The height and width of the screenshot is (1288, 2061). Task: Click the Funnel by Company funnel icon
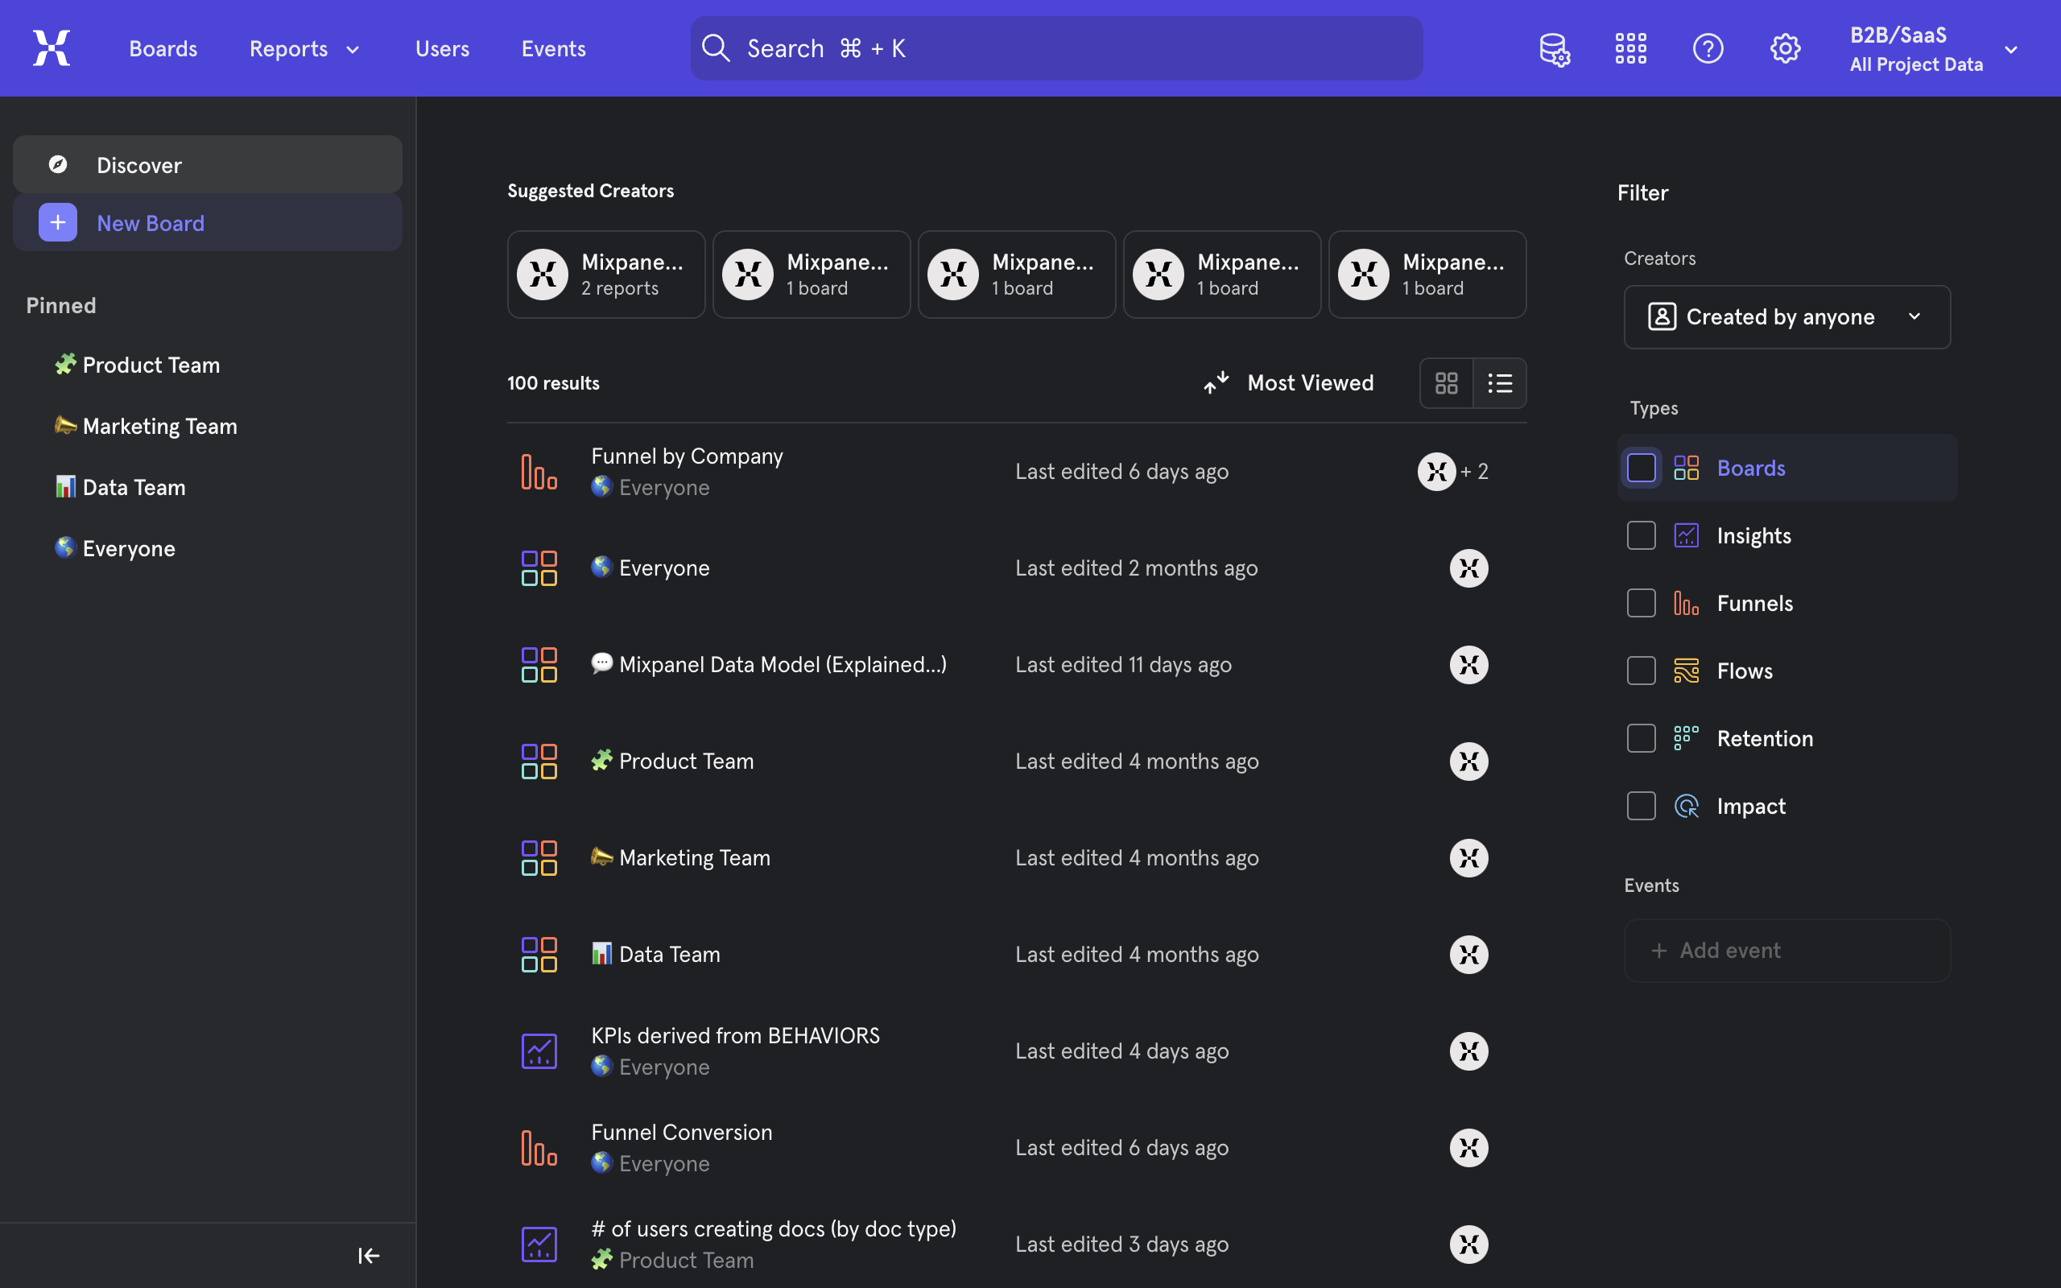539,471
